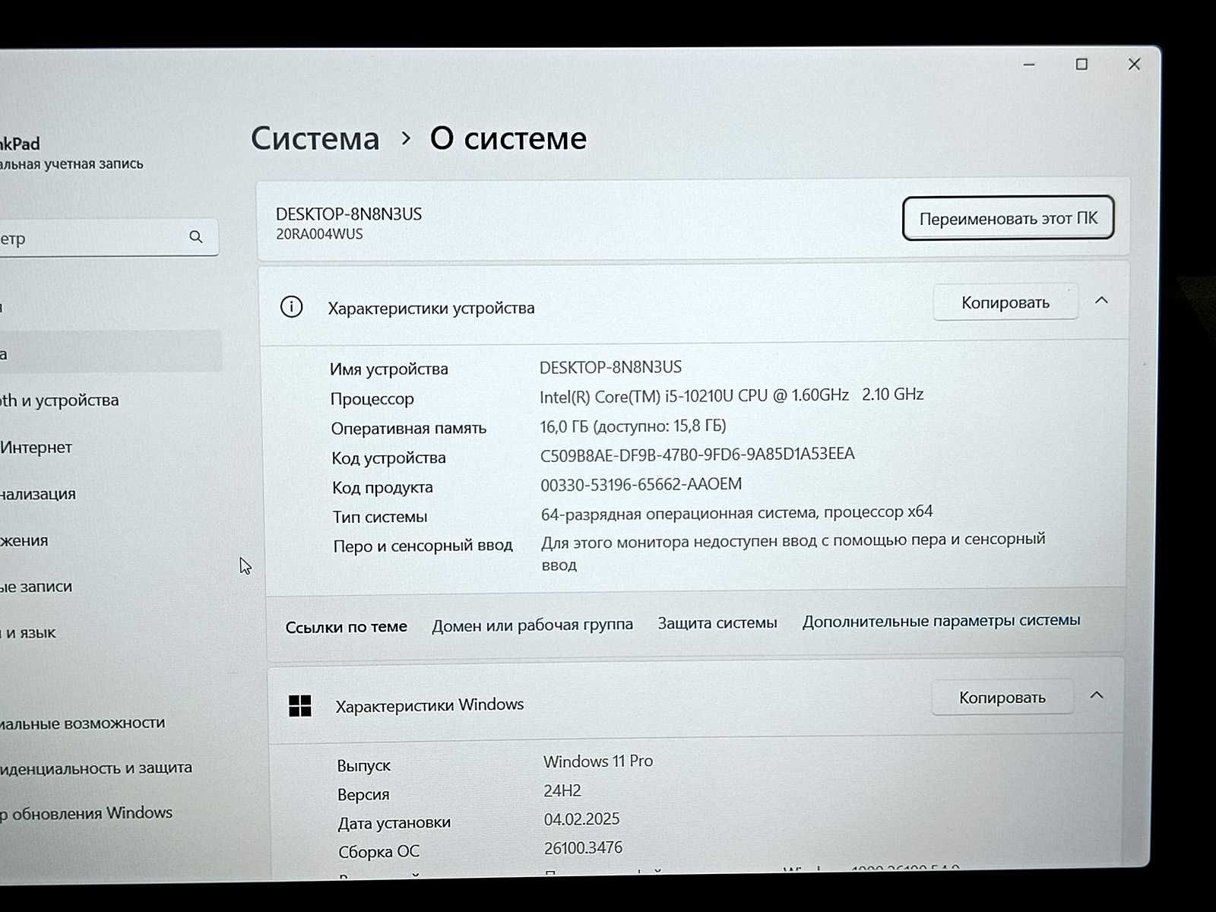
Task: Click the Имя устройства label
Action: coord(389,369)
